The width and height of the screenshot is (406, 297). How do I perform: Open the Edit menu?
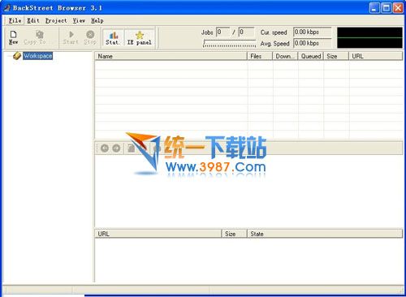point(33,20)
